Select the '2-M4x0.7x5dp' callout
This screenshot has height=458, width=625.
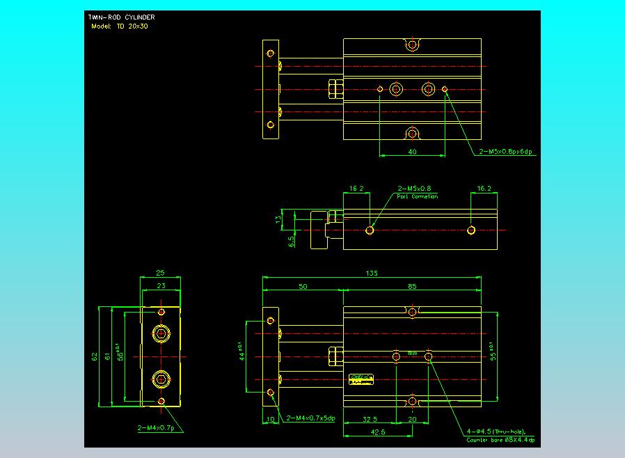pyautogui.click(x=311, y=418)
